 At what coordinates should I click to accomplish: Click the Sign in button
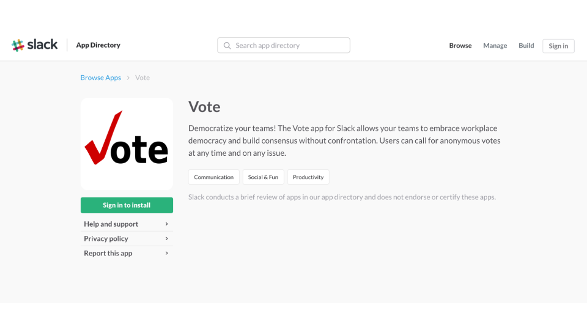click(558, 46)
